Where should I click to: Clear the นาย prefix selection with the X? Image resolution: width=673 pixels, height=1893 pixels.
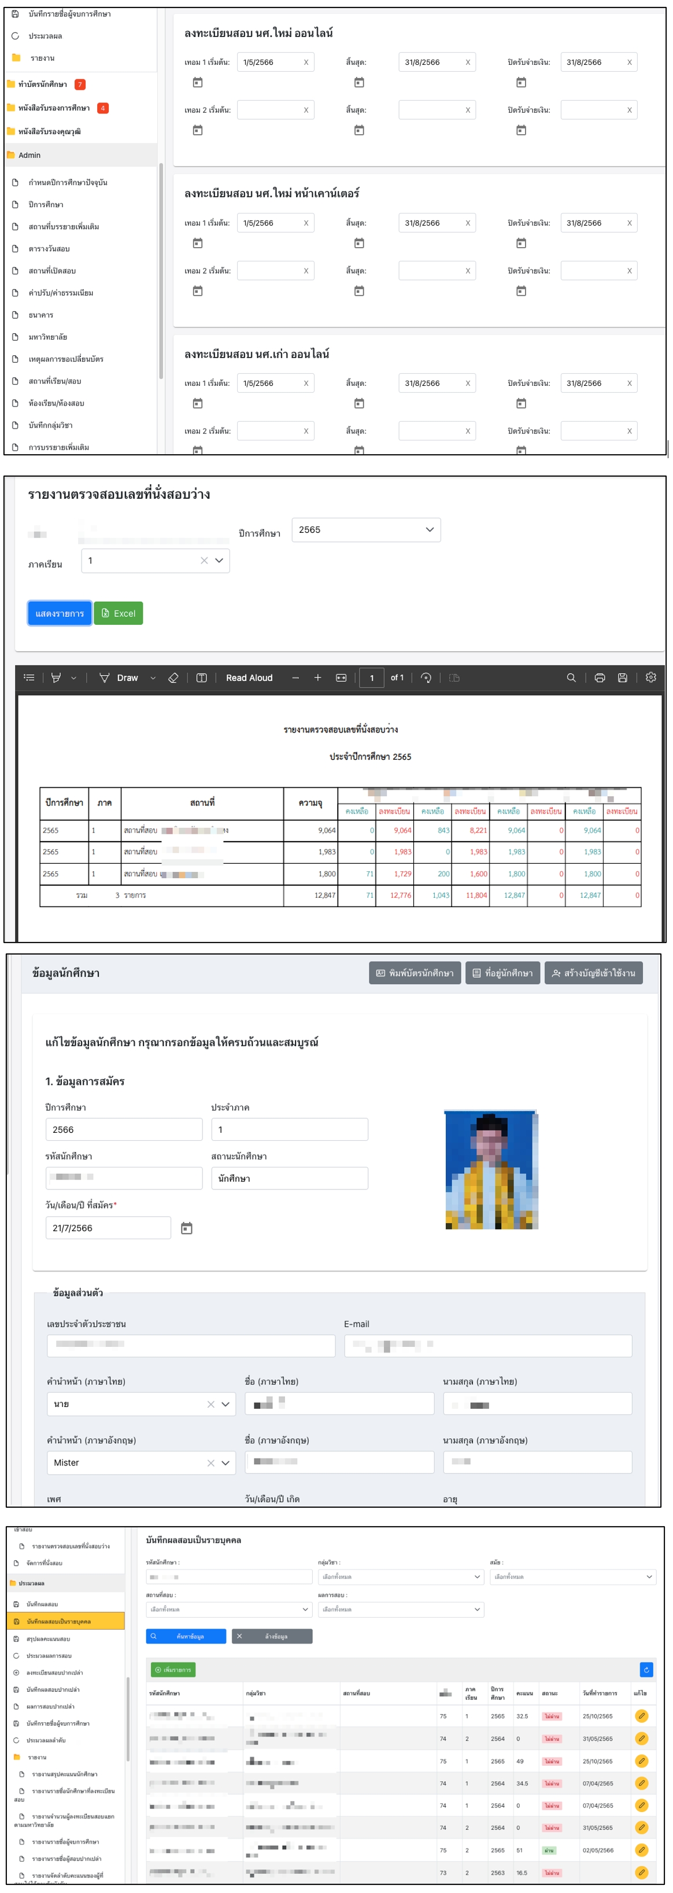point(211,1404)
